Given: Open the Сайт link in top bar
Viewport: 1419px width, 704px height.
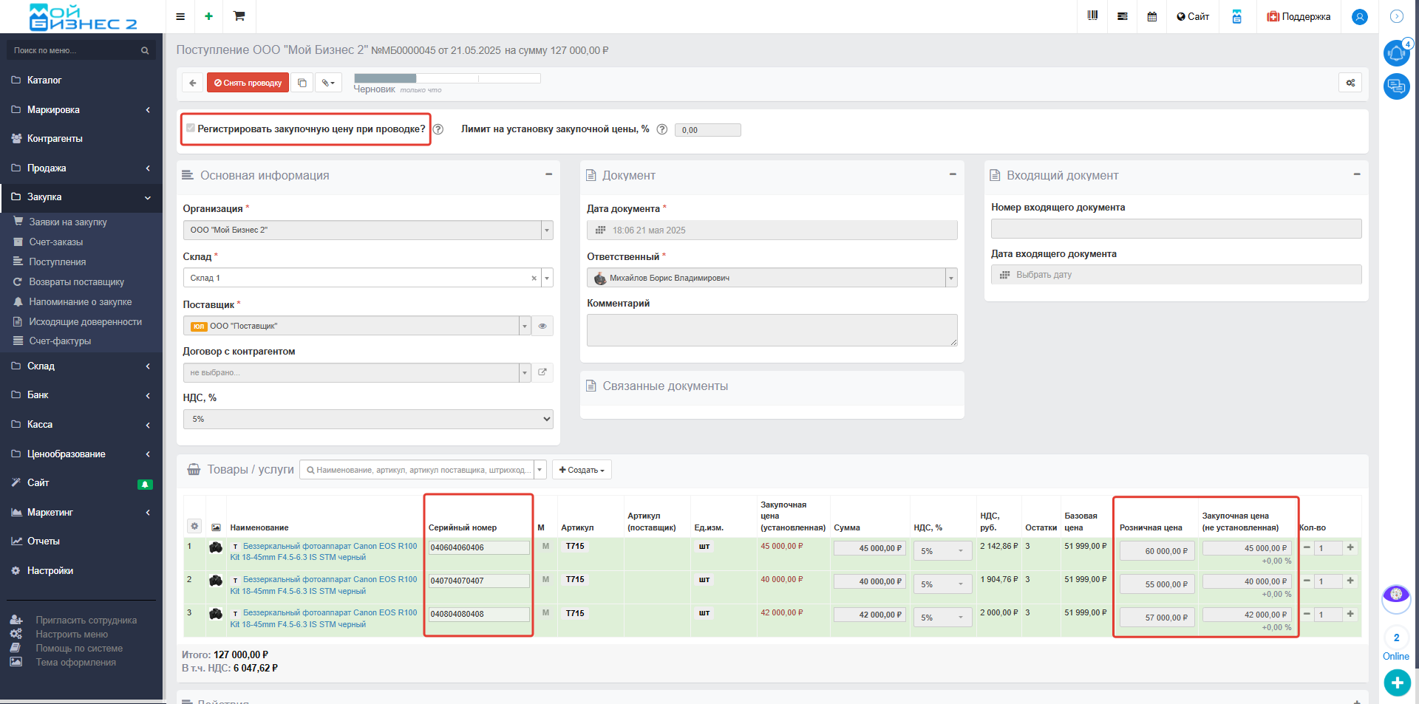Looking at the screenshot, I should point(1193,16).
